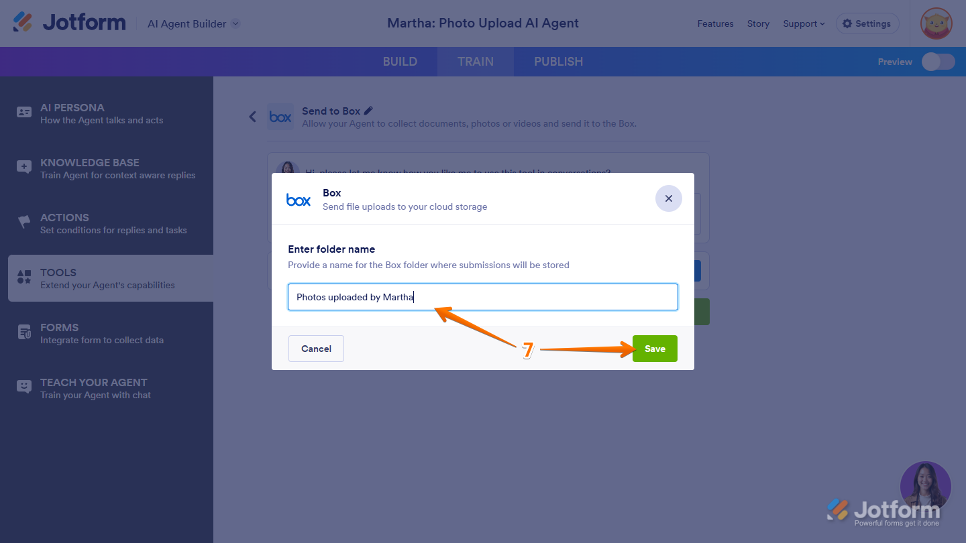The width and height of the screenshot is (966, 543).
Task: Expand the Support menu
Action: coord(804,23)
